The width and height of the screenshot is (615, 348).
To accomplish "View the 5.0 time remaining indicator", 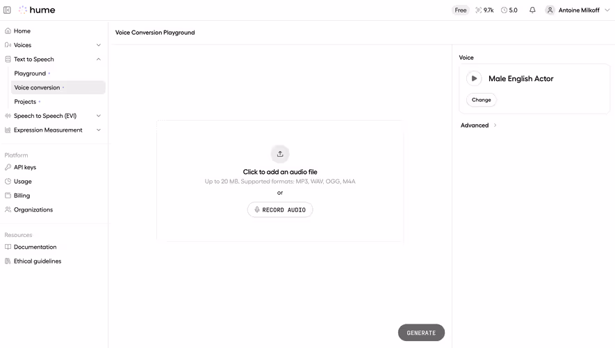I will point(509,10).
